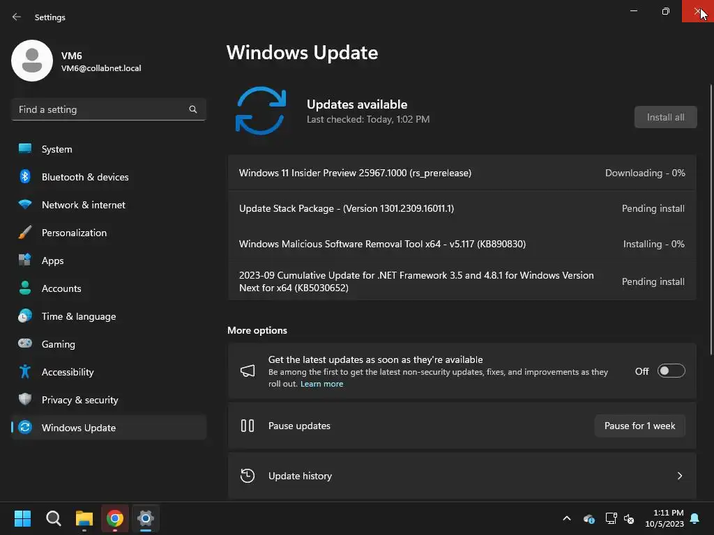Click the pause icon beside Pause updates

pyautogui.click(x=248, y=426)
